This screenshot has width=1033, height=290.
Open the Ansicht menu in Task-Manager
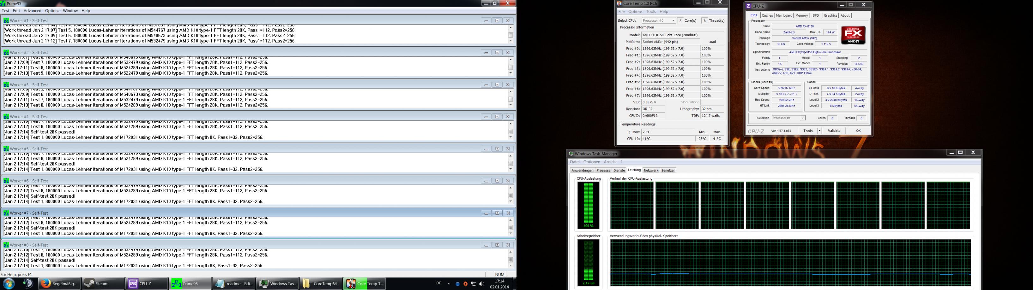[x=610, y=162]
